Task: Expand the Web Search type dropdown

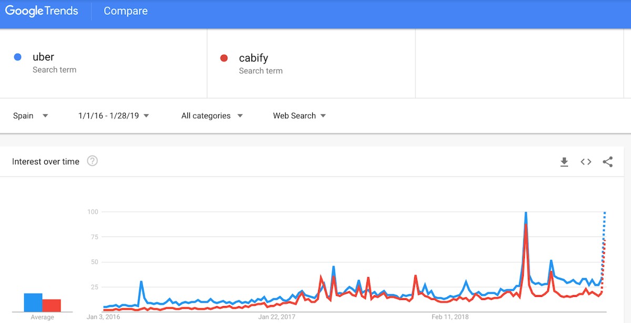Action: 299,116
